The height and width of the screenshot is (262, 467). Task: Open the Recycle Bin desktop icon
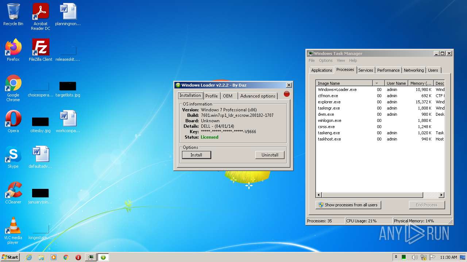point(13,15)
